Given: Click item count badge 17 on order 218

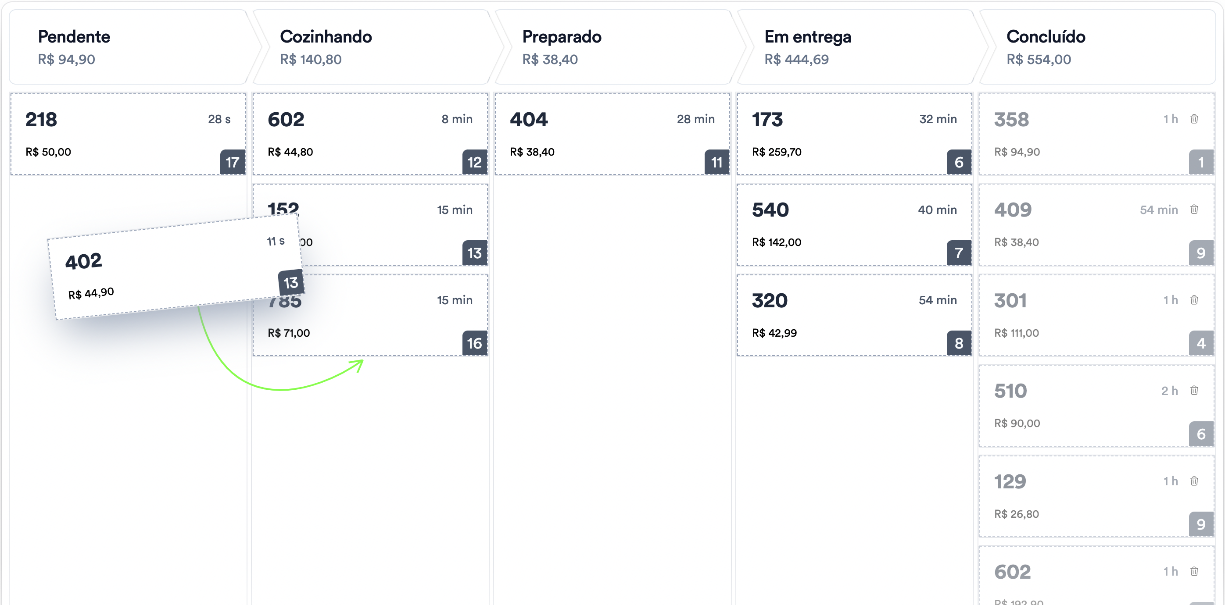Looking at the screenshot, I should (x=233, y=162).
